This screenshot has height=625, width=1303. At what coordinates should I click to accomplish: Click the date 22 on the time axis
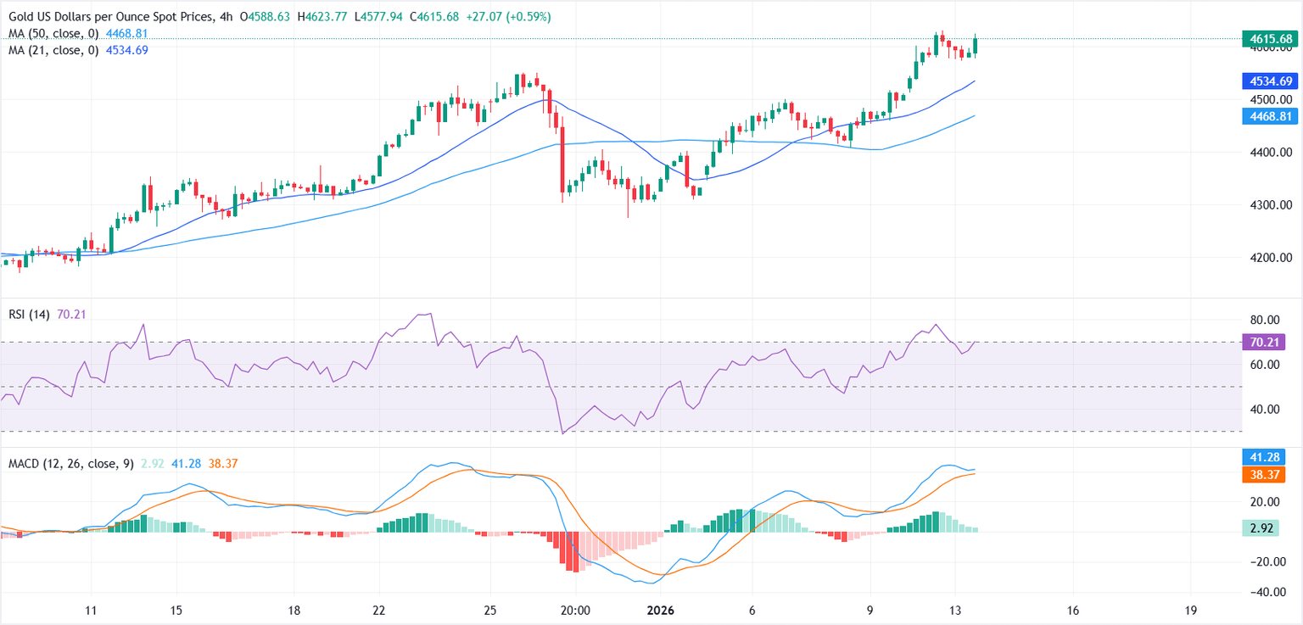pyautogui.click(x=379, y=611)
